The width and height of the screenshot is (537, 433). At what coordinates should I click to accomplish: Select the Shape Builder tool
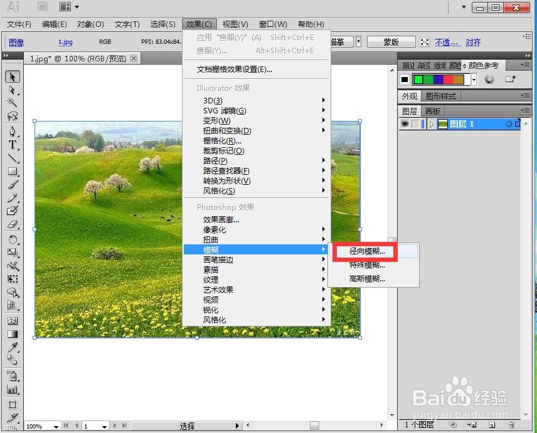13,293
